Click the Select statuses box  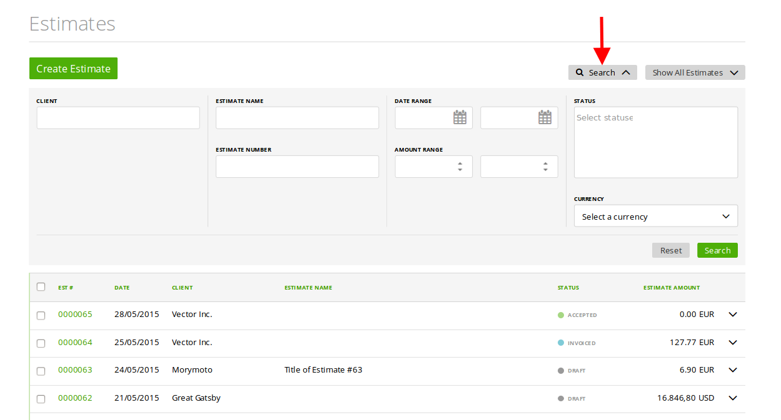pyautogui.click(x=656, y=142)
